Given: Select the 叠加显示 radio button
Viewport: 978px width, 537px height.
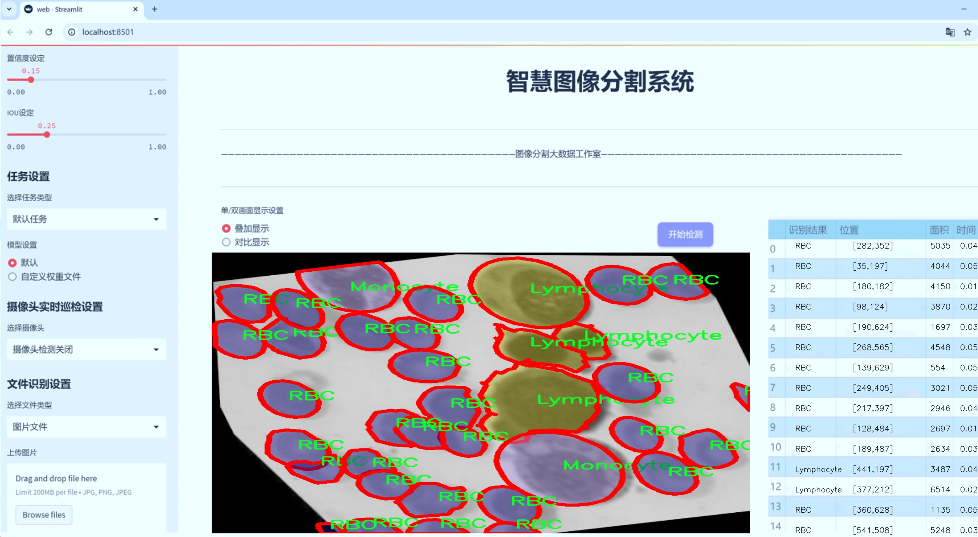Looking at the screenshot, I should 226,229.
